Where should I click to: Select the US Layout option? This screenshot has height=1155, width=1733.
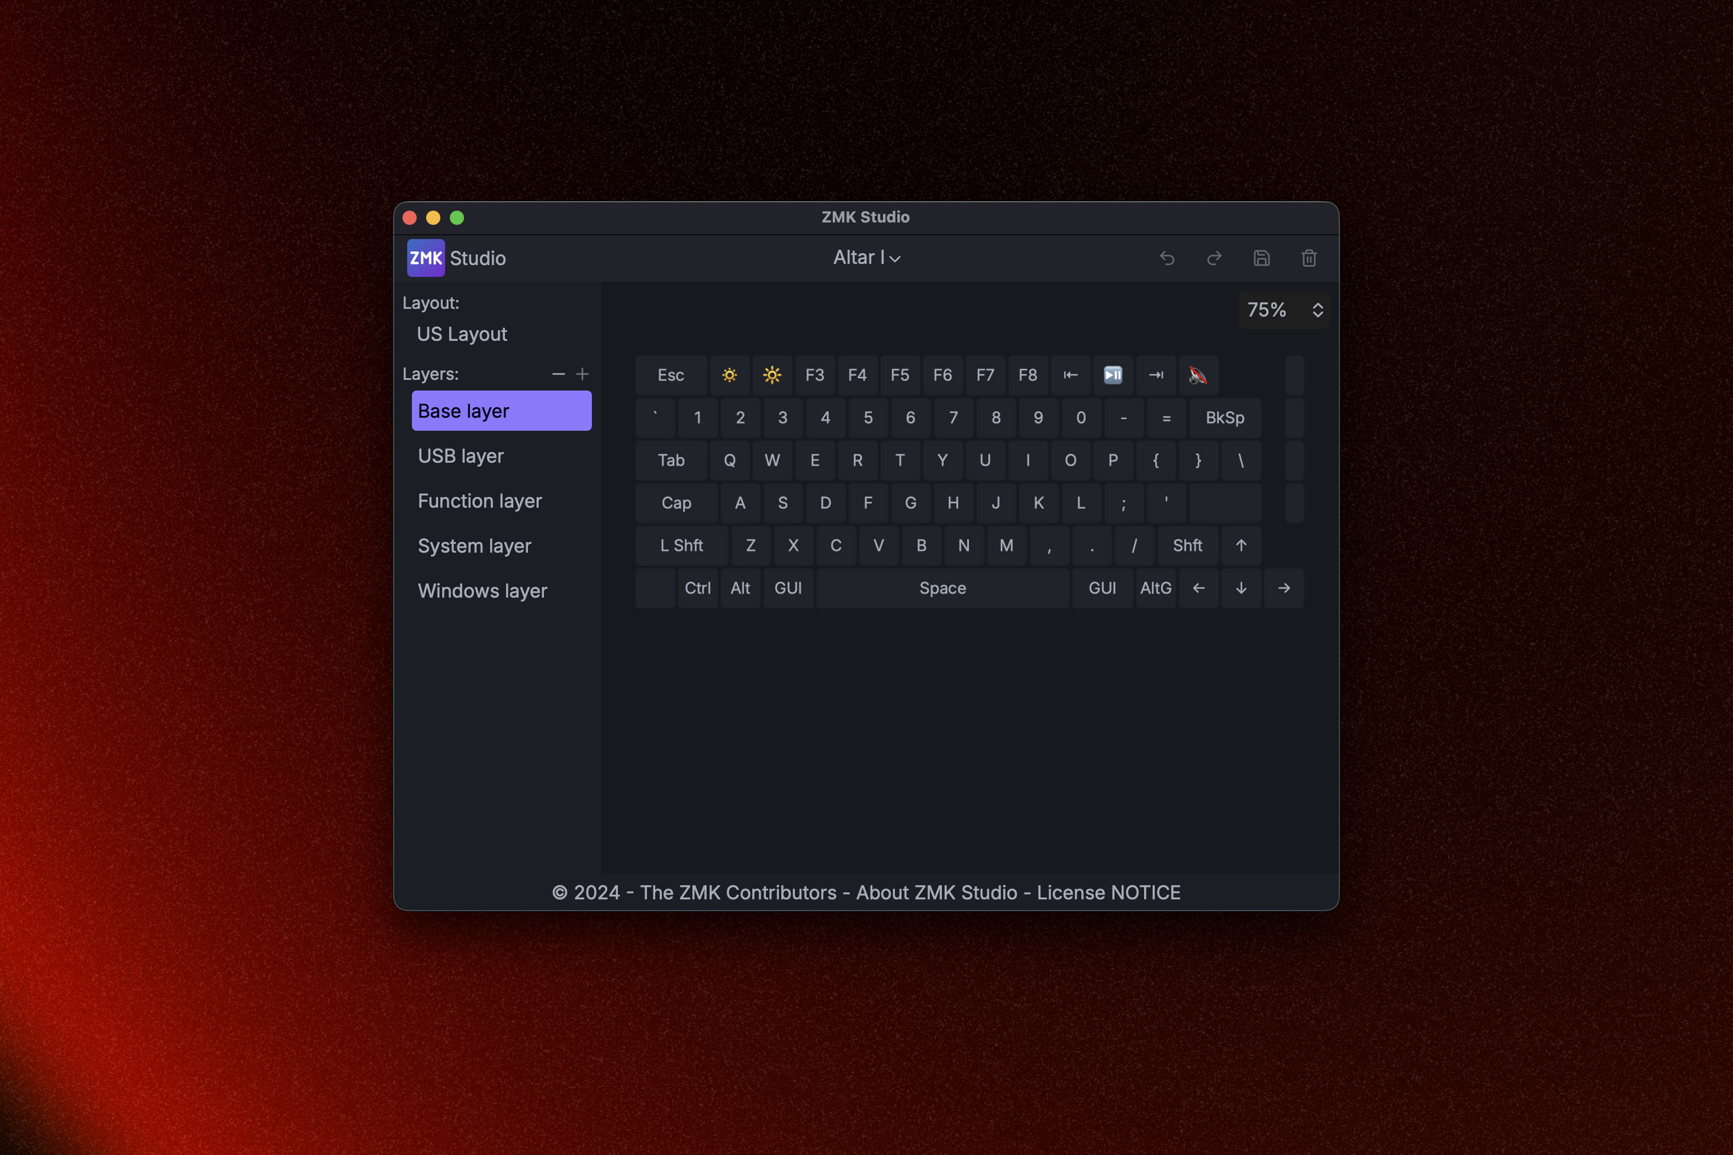click(462, 334)
